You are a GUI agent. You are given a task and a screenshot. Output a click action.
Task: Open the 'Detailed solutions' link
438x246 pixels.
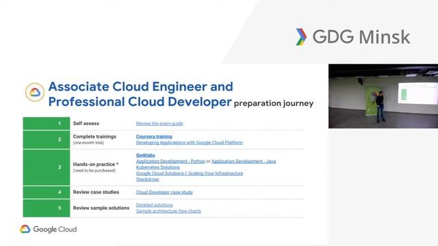(154, 205)
